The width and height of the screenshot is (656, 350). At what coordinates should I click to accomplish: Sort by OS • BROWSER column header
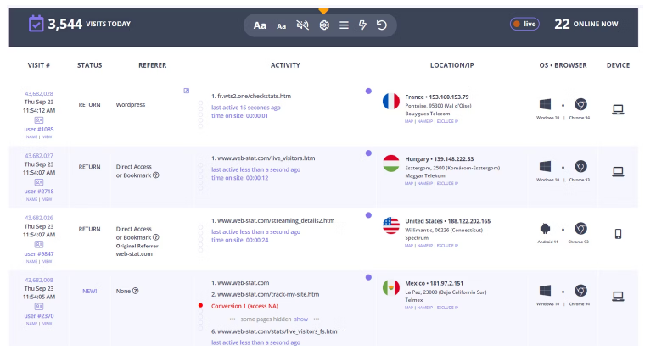(x=563, y=65)
